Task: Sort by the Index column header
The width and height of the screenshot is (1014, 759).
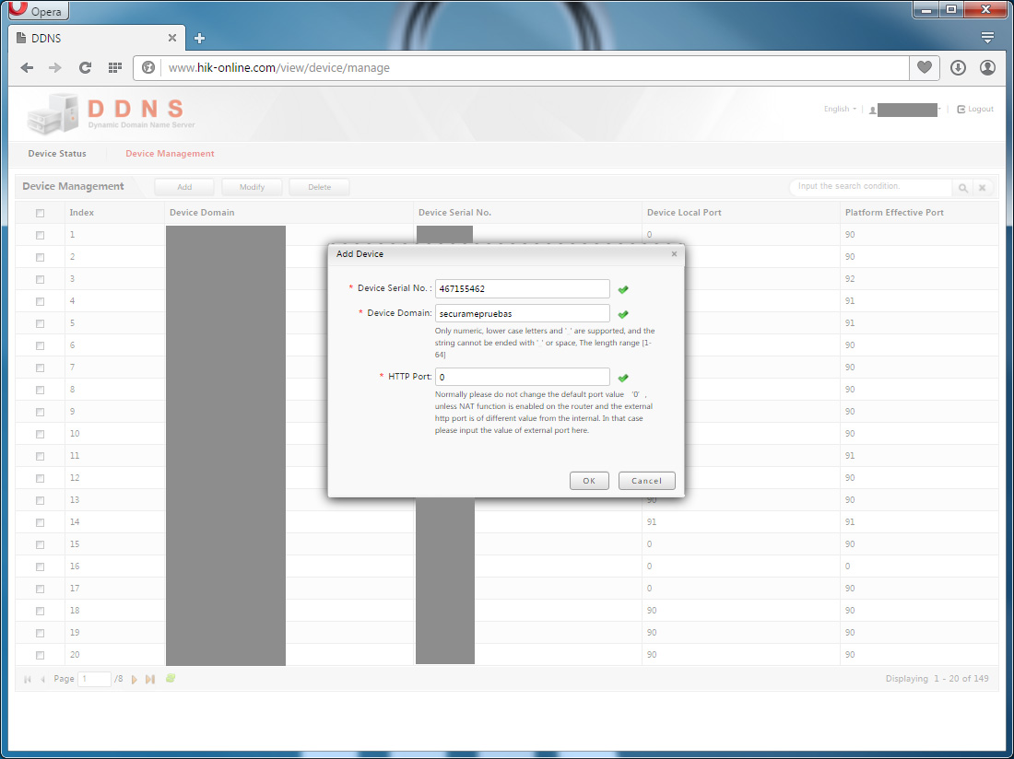Action: click(114, 213)
